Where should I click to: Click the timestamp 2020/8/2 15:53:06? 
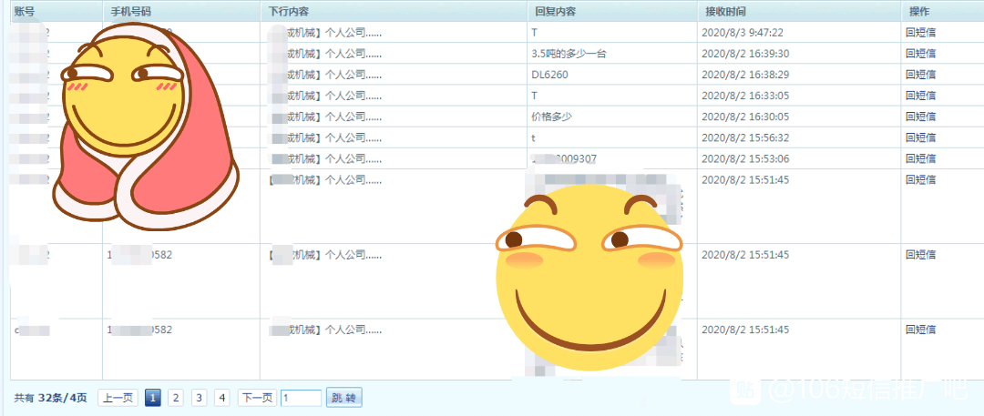[x=745, y=158]
